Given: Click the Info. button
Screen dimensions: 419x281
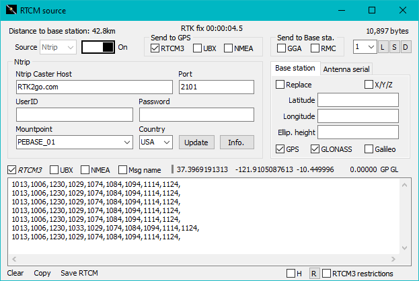Looking at the screenshot, I should pyautogui.click(x=237, y=143).
